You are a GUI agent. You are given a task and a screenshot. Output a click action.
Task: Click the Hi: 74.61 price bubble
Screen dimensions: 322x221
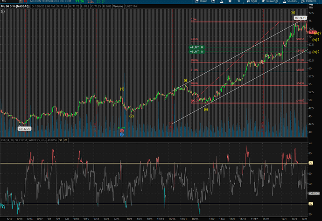[x=300, y=18]
